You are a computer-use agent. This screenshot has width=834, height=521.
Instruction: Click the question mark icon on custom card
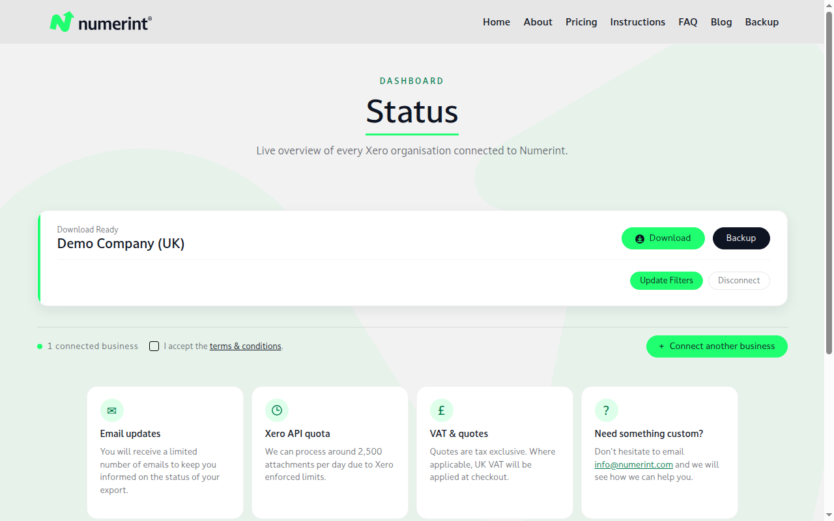(607, 410)
